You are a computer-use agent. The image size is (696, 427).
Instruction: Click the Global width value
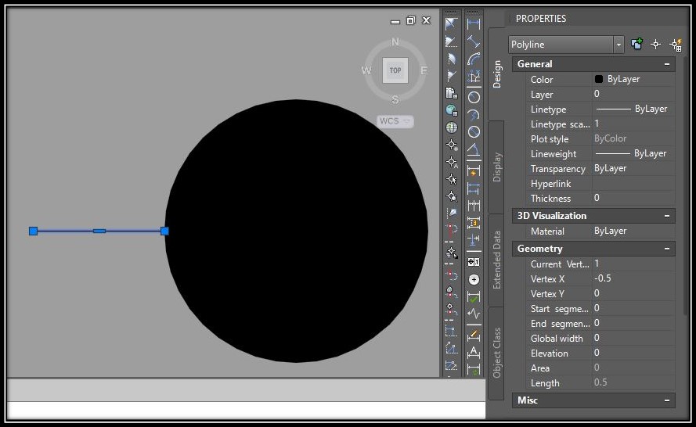coord(633,338)
